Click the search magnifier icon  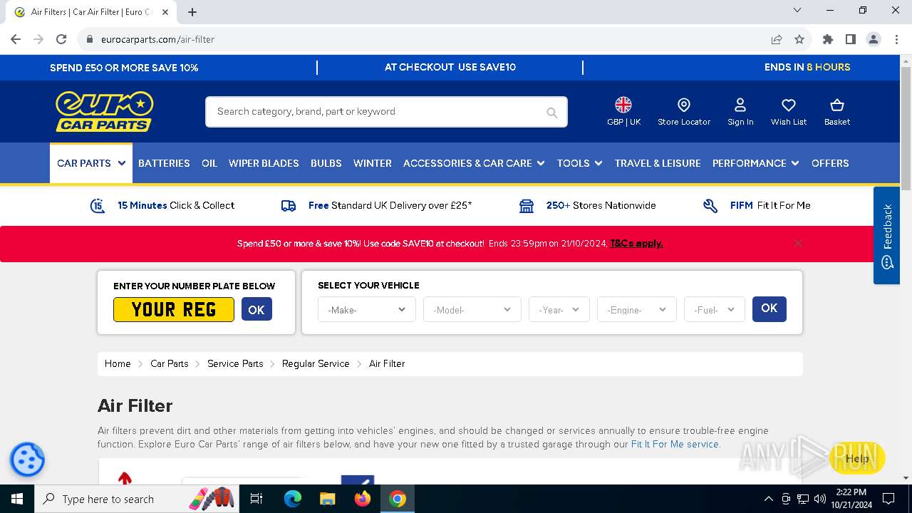pyautogui.click(x=551, y=113)
